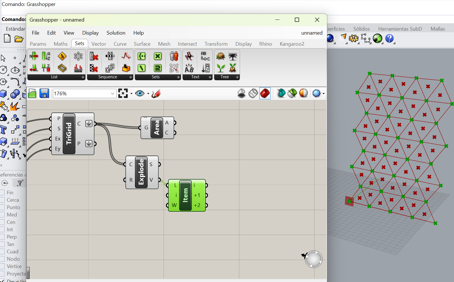Open the Sólidos toolbar tab in Rhino
454x282 pixels.
tap(361, 29)
